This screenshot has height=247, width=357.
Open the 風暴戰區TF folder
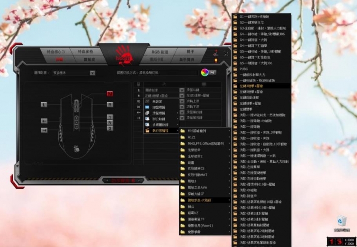[x=205, y=219]
